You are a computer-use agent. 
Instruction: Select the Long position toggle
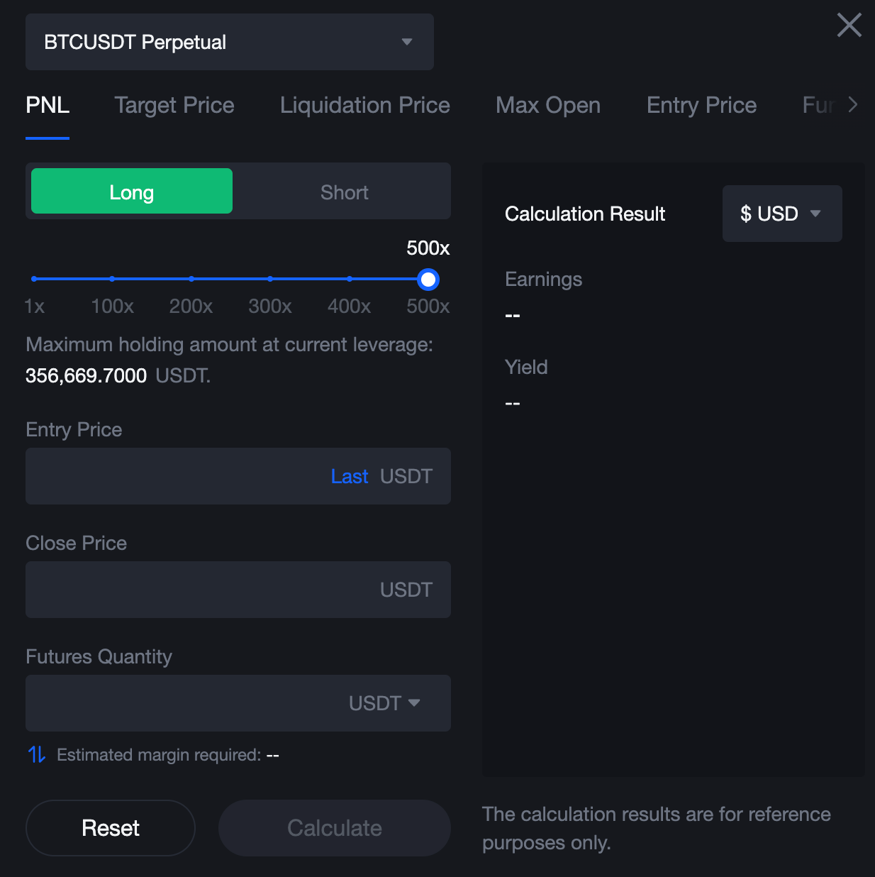click(x=132, y=192)
